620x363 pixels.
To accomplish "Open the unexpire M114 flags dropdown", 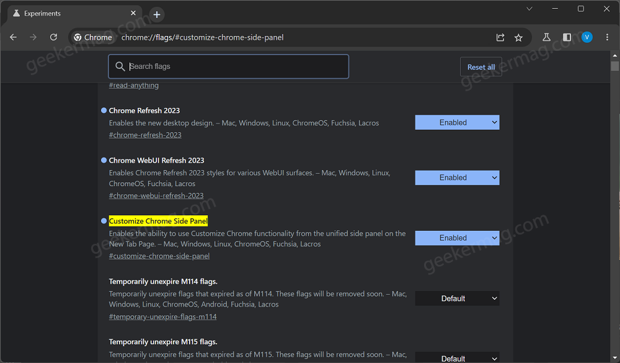I will pyautogui.click(x=457, y=298).
